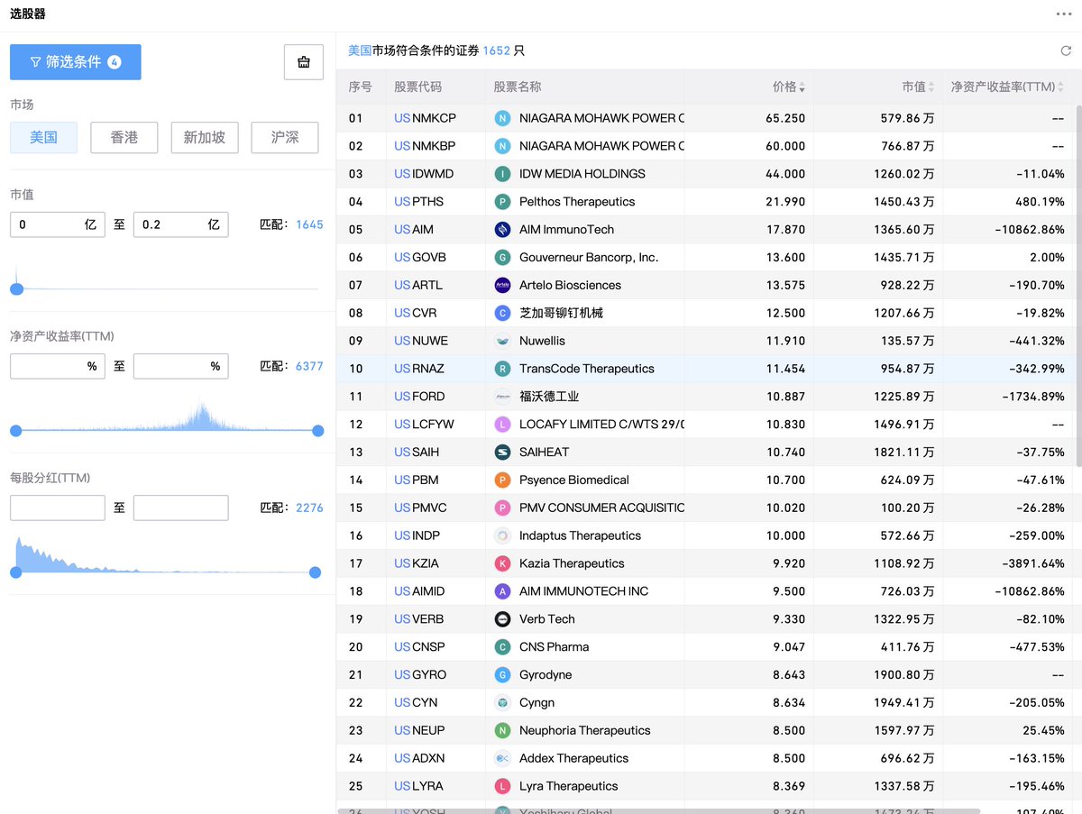Click the 序号 column header

[361, 87]
